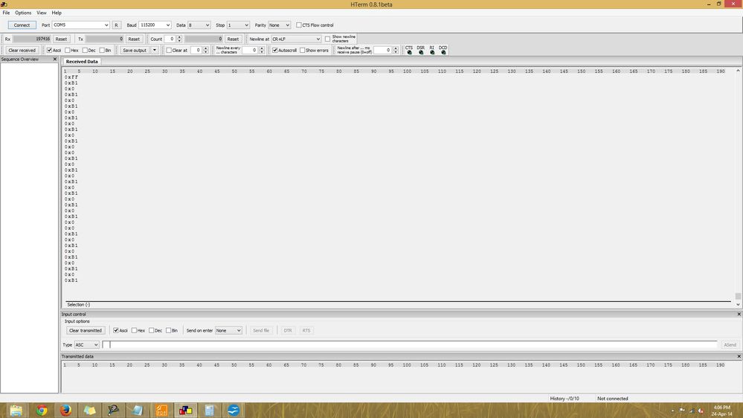Launch Google Chrome from the taskbar
The height and width of the screenshot is (418, 743).
42,410
